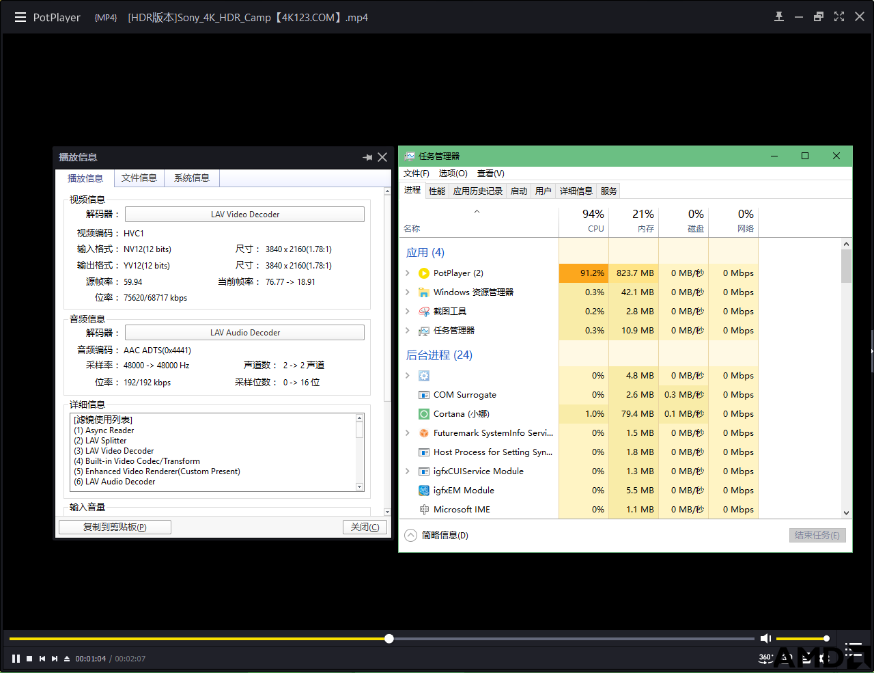The height and width of the screenshot is (673, 874).
Task: Open the 服务 tab
Action: (x=609, y=191)
